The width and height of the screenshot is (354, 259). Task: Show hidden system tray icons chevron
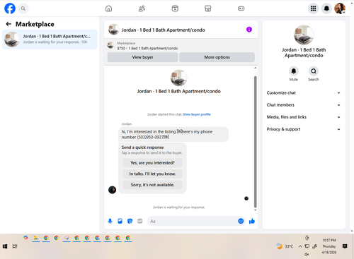(x=300, y=246)
